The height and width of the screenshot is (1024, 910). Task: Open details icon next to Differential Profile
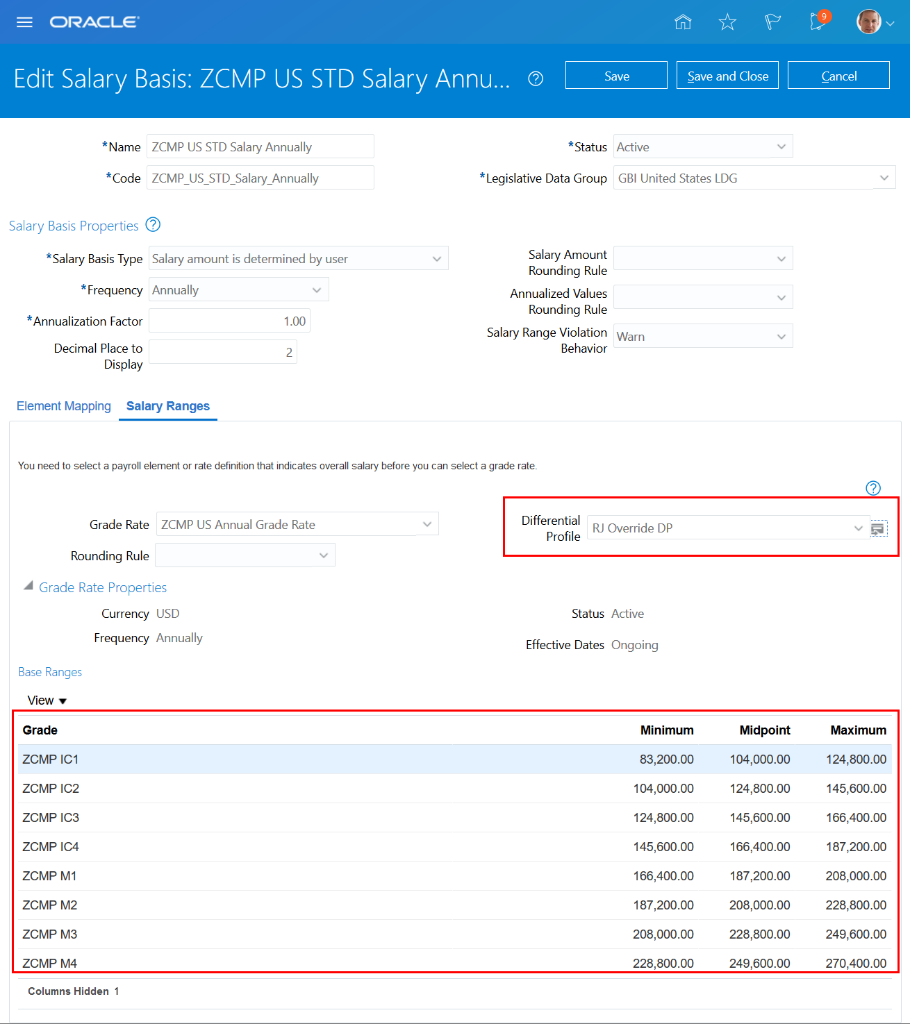click(x=878, y=529)
